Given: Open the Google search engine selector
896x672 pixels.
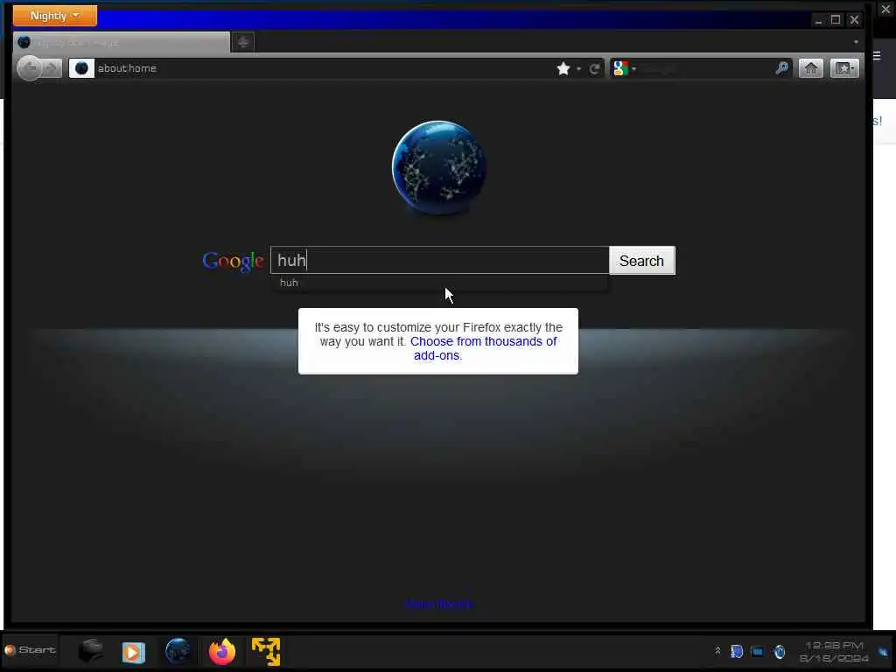Looking at the screenshot, I should 625,68.
